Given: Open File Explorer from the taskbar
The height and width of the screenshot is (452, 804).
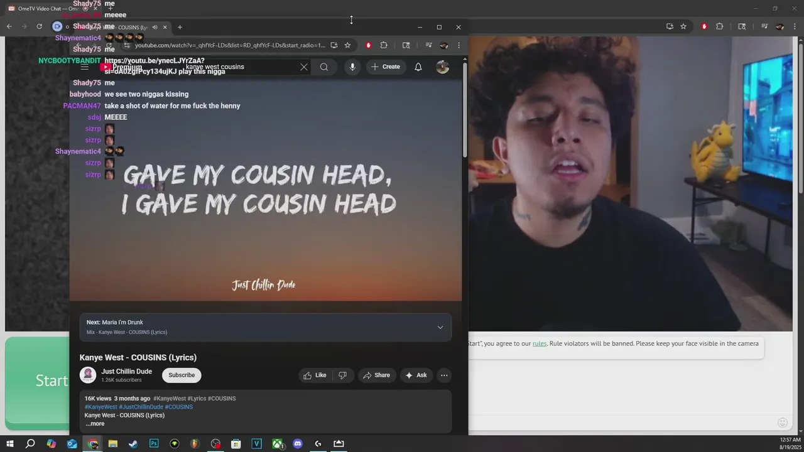Looking at the screenshot, I should pos(113,444).
